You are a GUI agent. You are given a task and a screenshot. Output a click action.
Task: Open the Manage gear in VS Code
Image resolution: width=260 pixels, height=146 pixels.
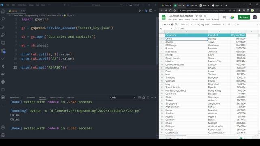point(3,135)
